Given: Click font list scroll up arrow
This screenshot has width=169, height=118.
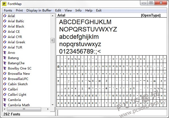Looking at the screenshot, I should (52, 16).
